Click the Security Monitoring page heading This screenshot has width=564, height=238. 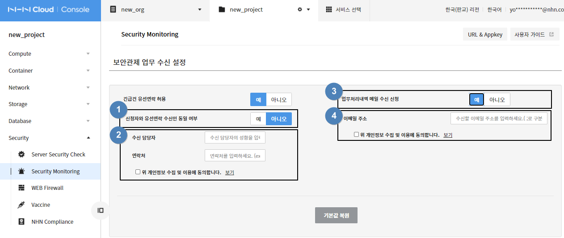pos(150,34)
